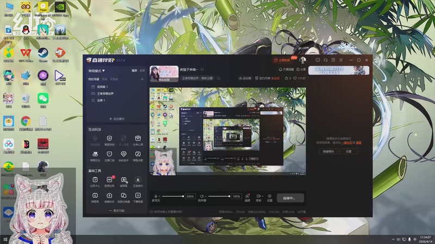Select the 全屏 1 source row
This screenshot has width=435, height=244.
(116, 100)
